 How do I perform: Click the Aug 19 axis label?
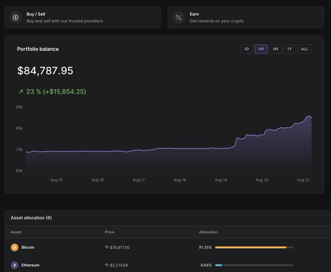click(221, 180)
